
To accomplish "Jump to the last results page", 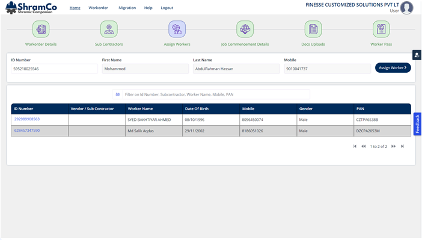I will point(402,146).
